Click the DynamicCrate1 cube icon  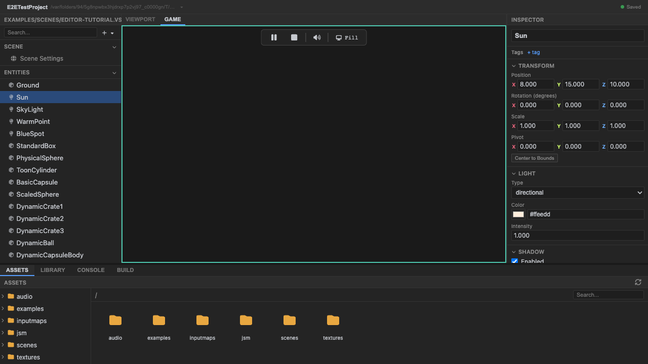12,206
